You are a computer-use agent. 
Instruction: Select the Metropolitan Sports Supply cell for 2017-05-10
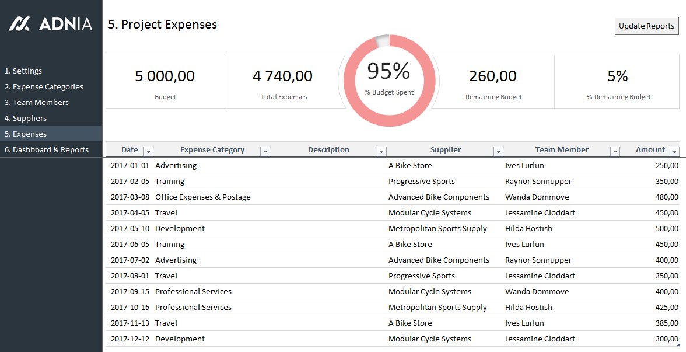[x=437, y=228]
